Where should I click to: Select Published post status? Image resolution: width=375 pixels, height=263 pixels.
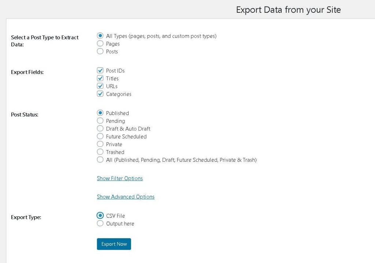100,113
